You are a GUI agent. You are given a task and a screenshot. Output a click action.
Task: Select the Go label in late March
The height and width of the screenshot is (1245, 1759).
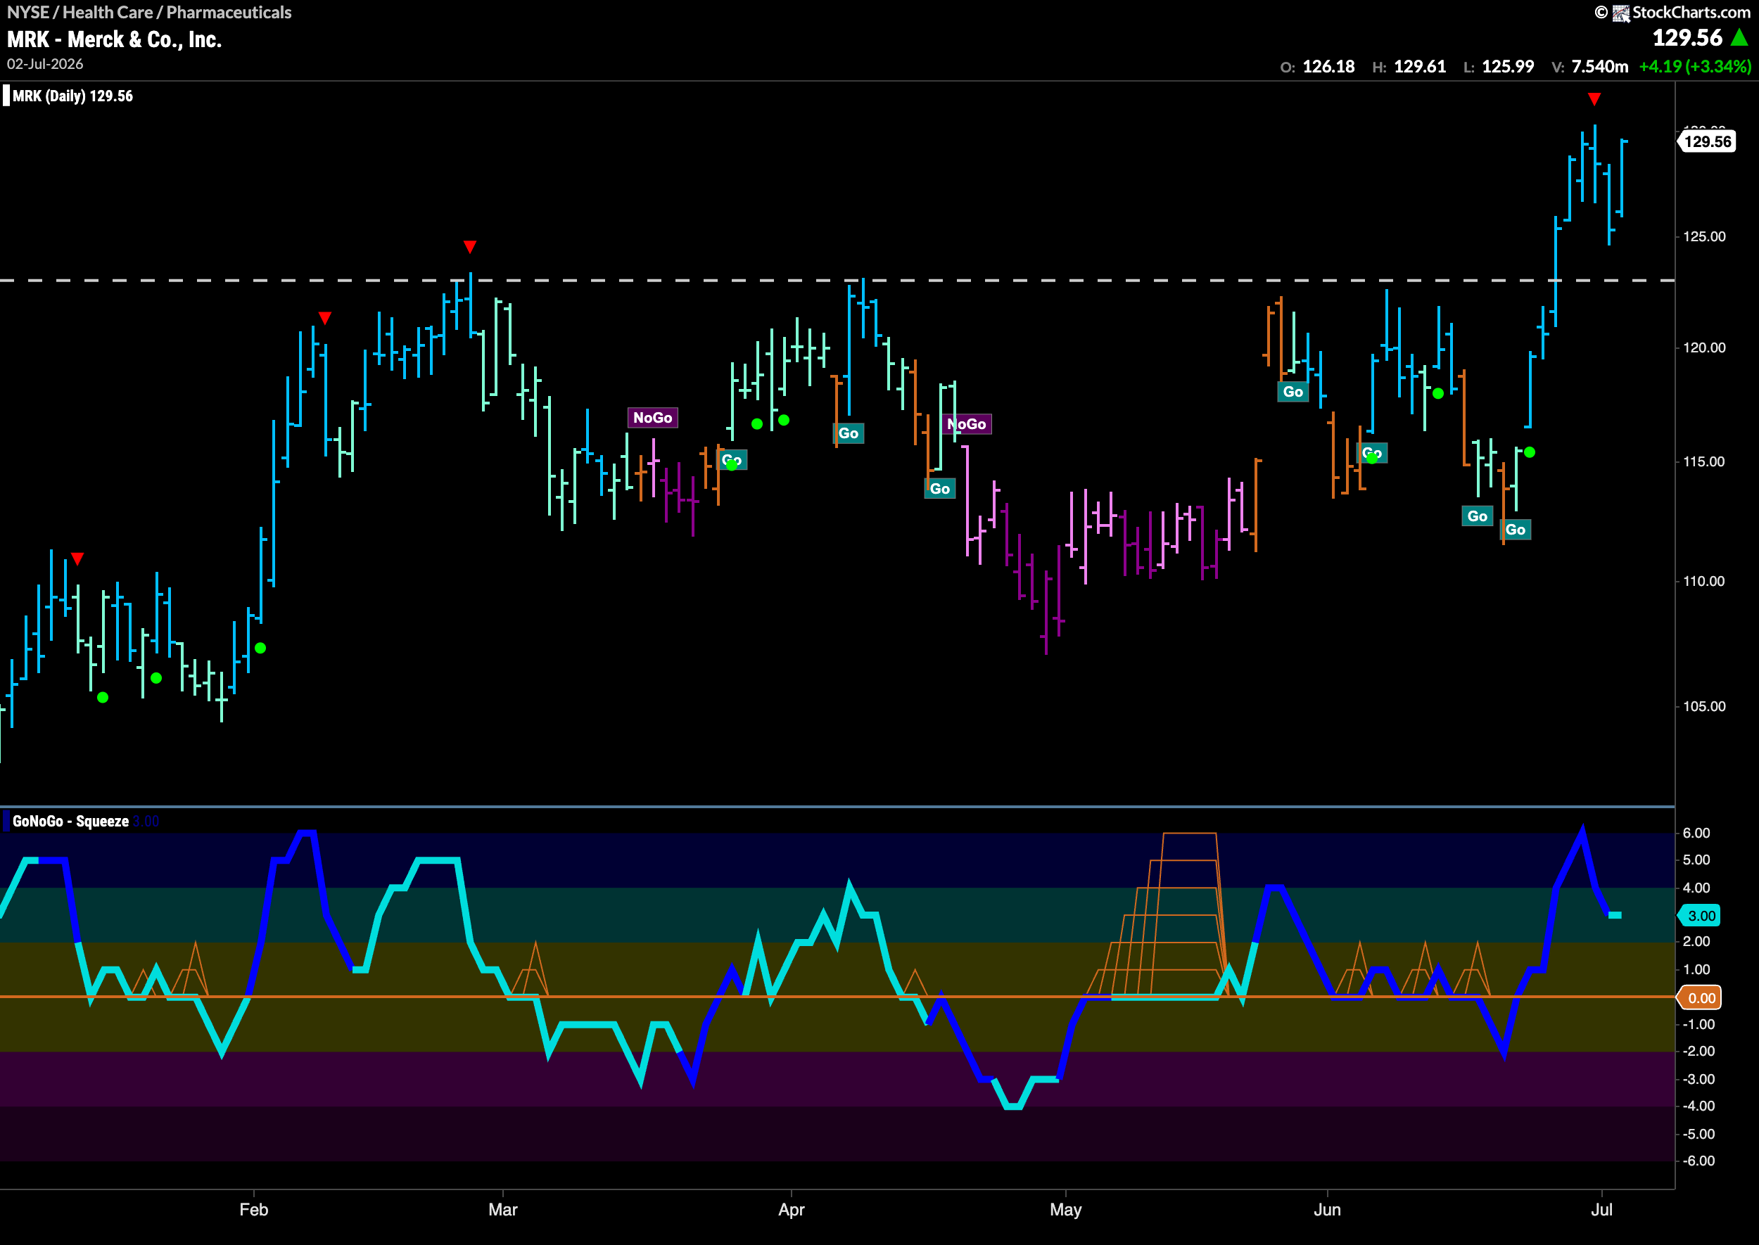click(732, 460)
